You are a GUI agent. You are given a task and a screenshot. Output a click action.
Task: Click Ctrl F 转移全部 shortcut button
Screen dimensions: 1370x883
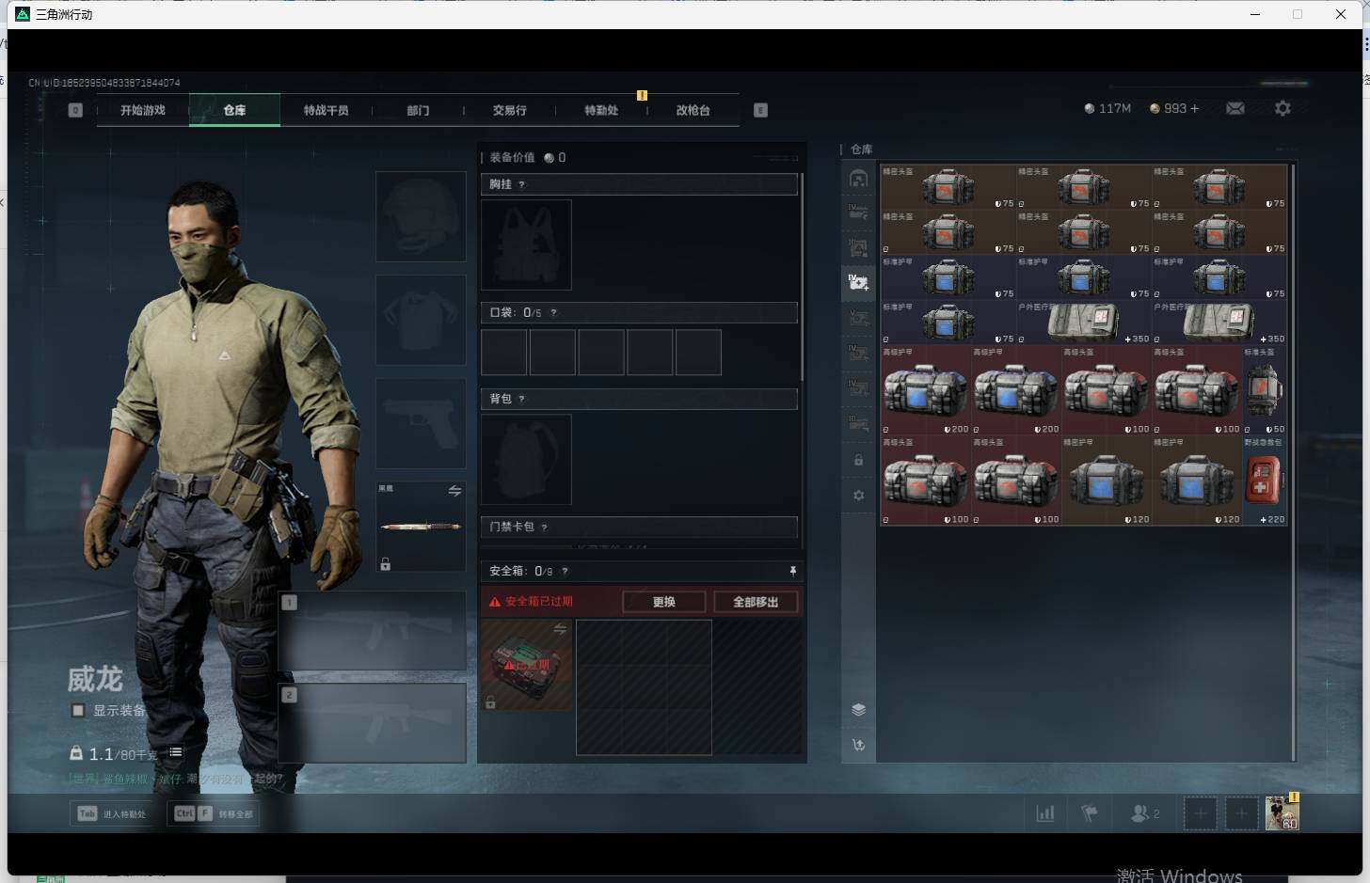(212, 813)
